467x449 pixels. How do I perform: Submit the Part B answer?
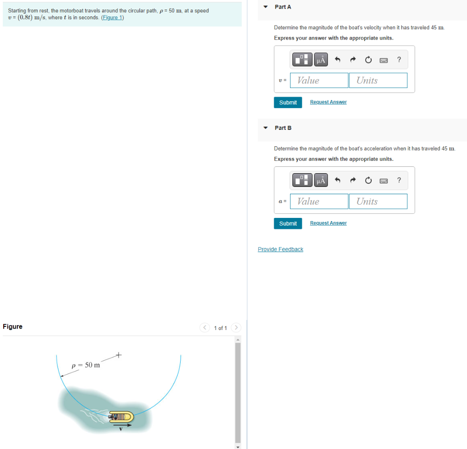pos(288,223)
